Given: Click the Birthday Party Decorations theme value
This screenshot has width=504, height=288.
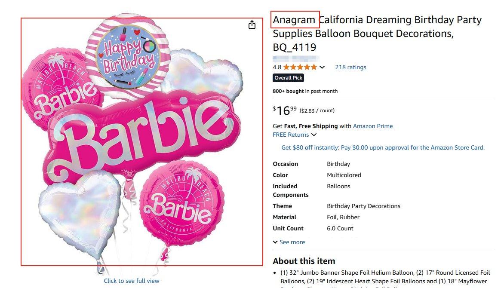Looking at the screenshot, I should (363, 206).
